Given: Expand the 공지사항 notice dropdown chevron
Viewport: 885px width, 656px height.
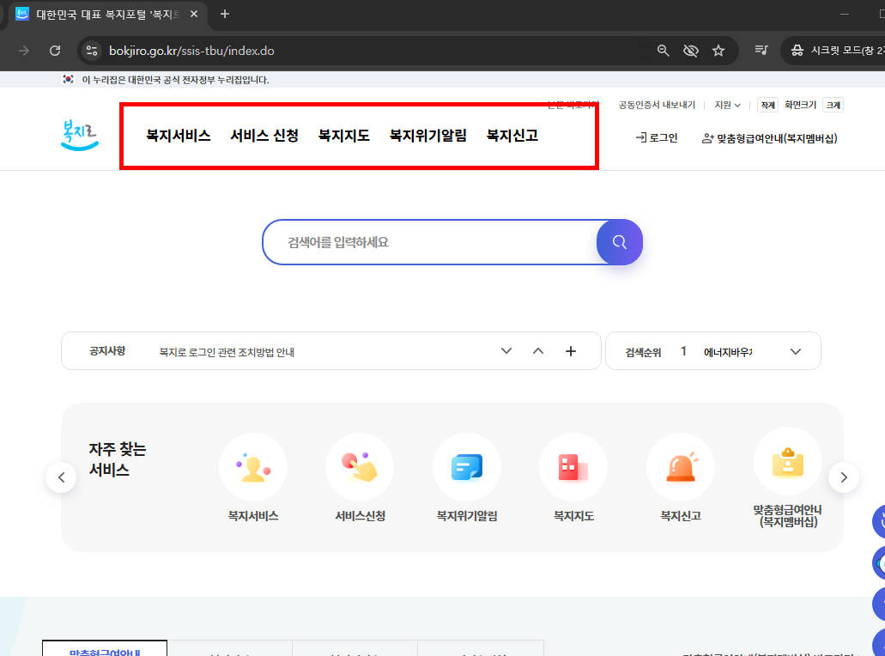Looking at the screenshot, I should (x=506, y=350).
